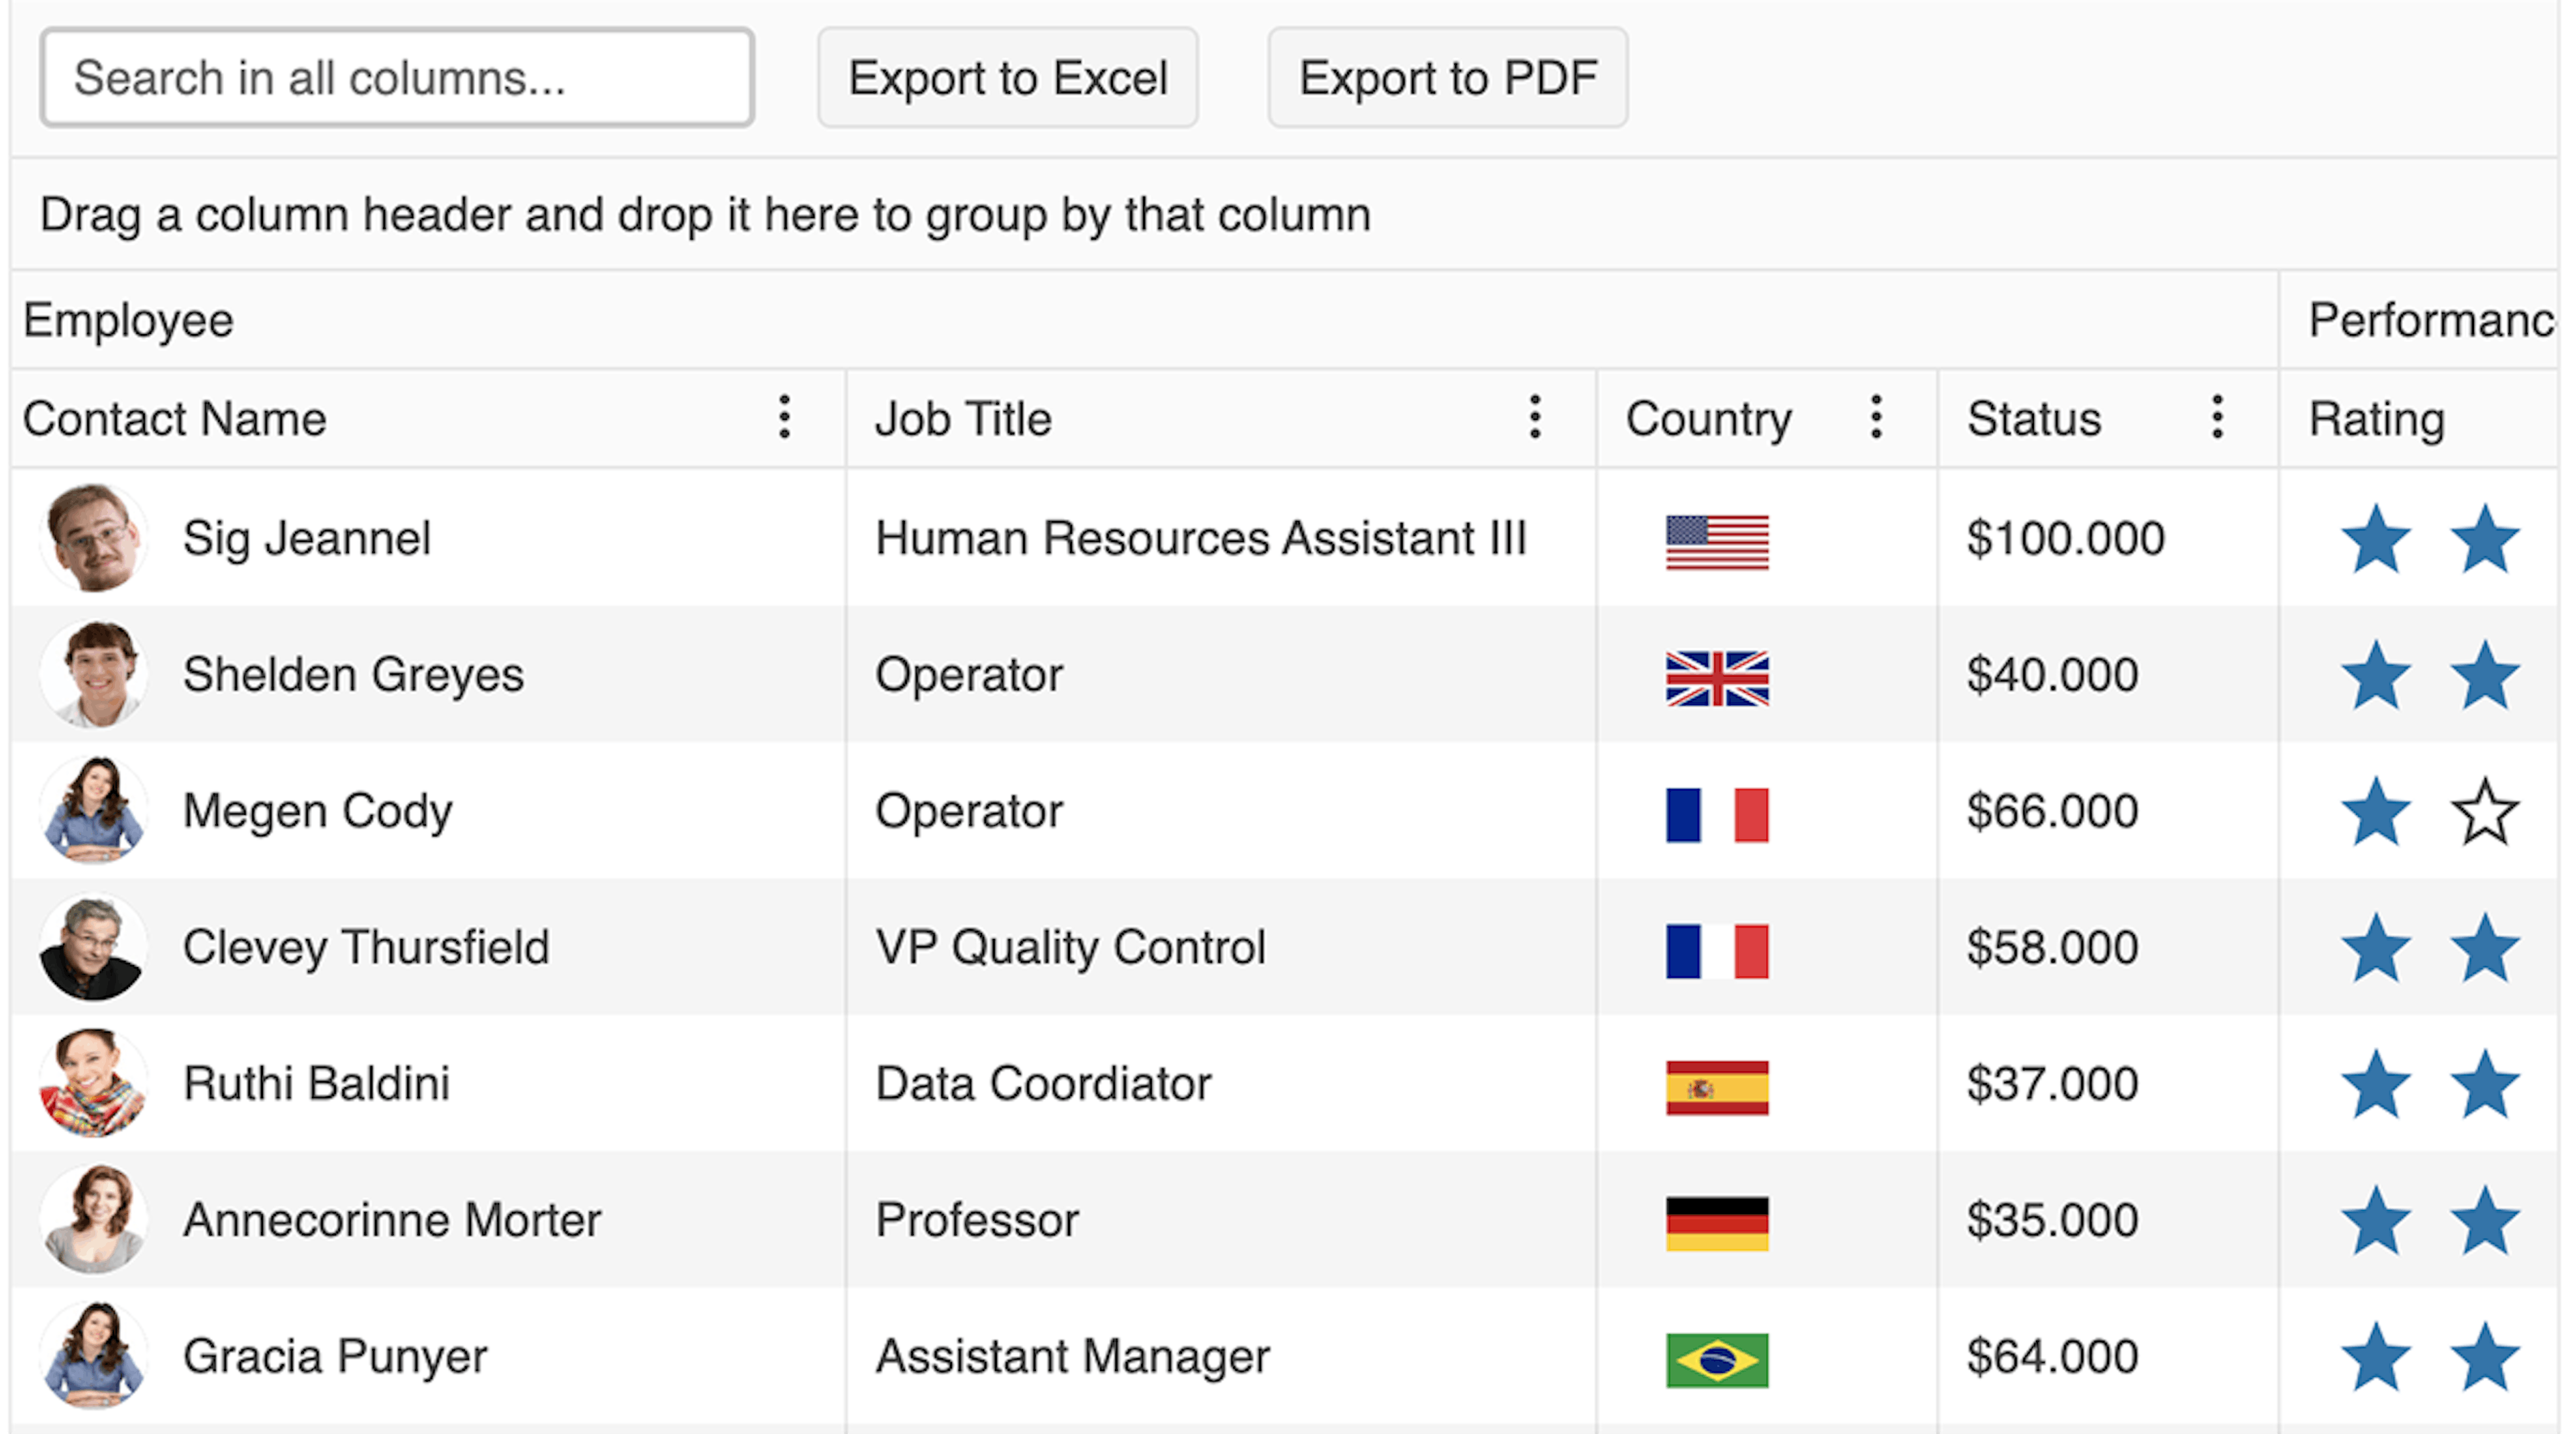Click the UK flag for Shelden Greyes
The width and height of the screenshot is (2576, 1434).
click(1717, 679)
